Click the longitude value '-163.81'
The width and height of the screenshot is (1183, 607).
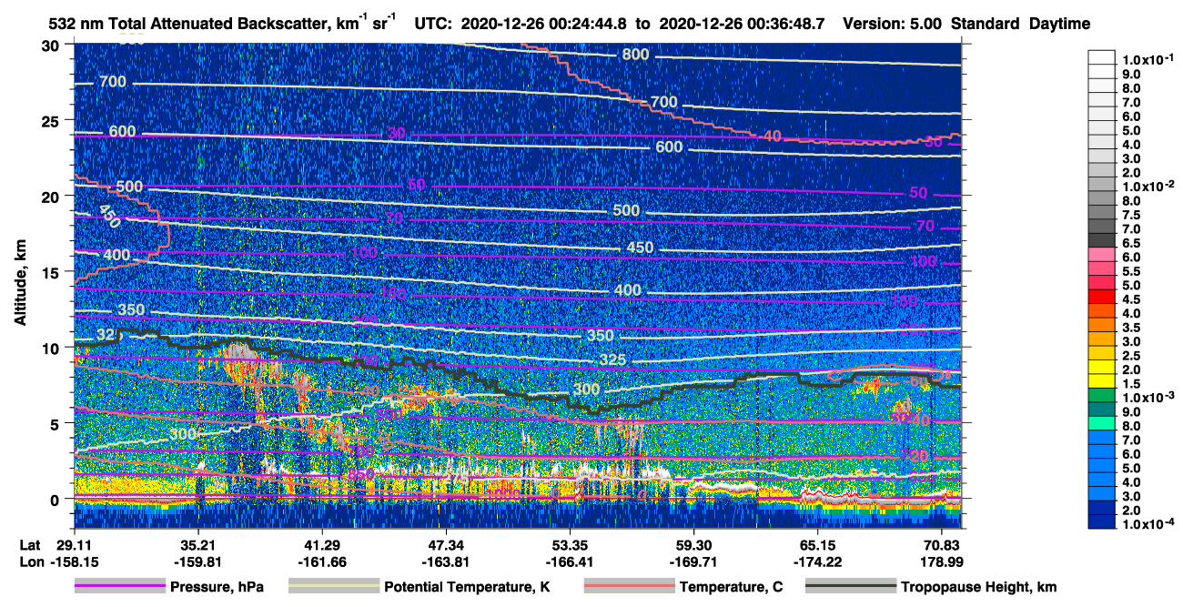(x=446, y=561)
